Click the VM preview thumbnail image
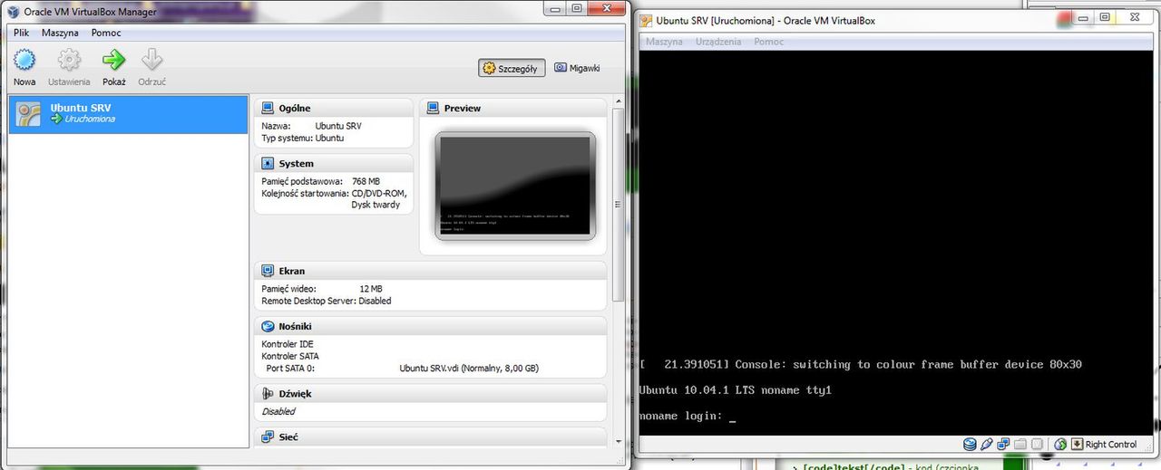This screenshot has height=470, width=1161. click(515, 186)
